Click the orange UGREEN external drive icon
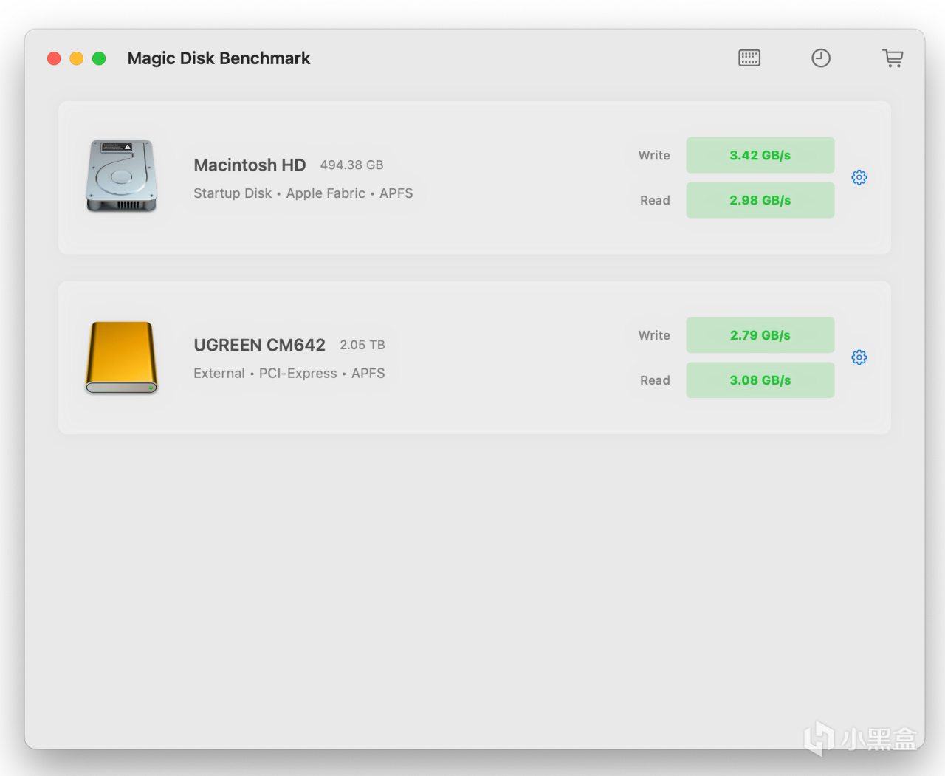This screenshot has height=776, width=945. 122,357
